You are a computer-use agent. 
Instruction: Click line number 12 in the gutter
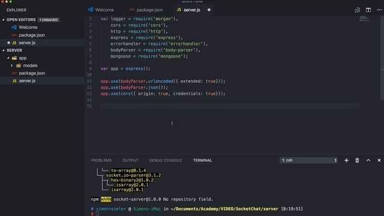pyautogui.click(x=89, y=88)
